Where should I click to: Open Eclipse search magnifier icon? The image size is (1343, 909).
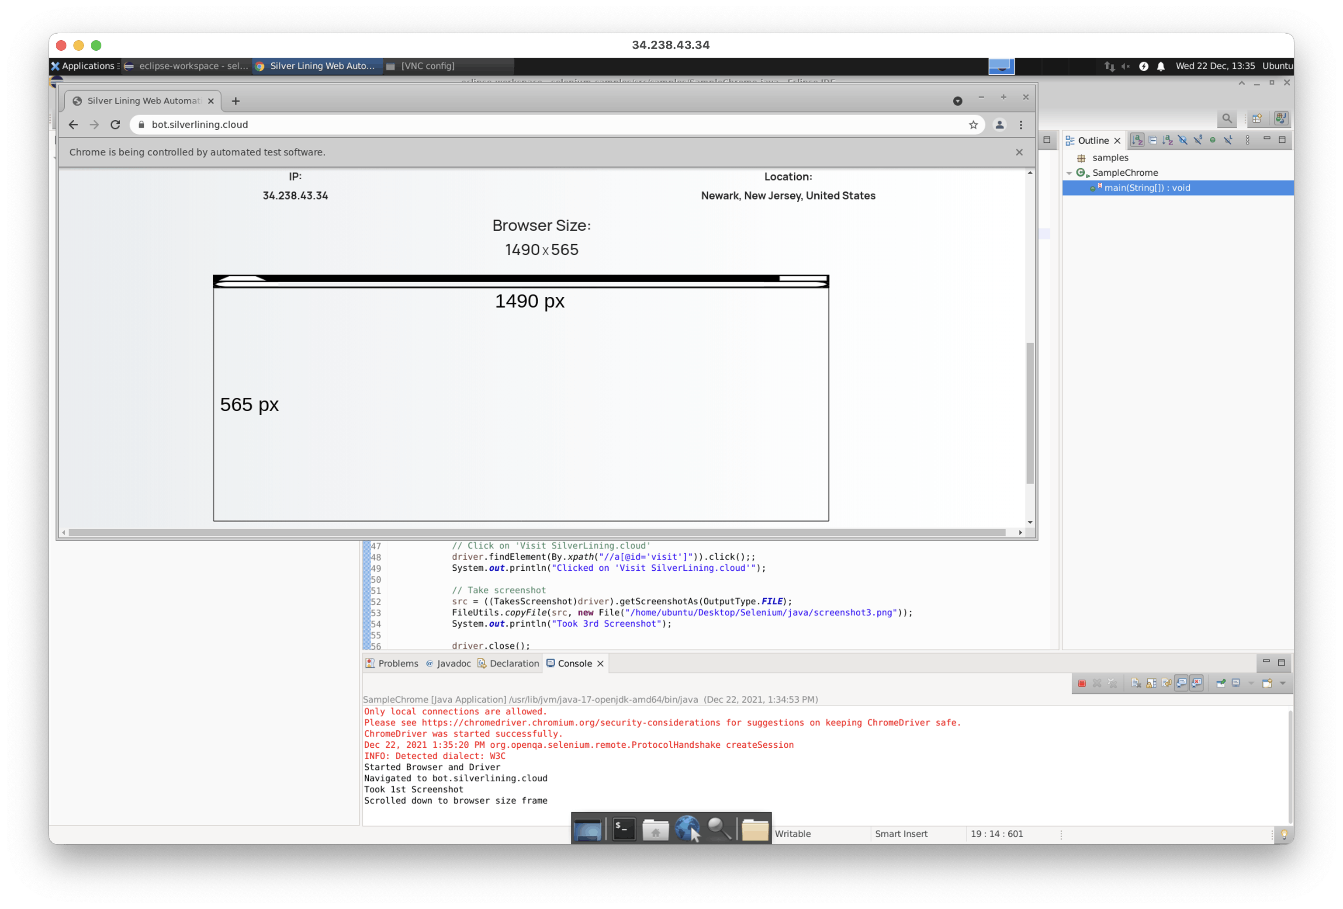[1226, 118]
